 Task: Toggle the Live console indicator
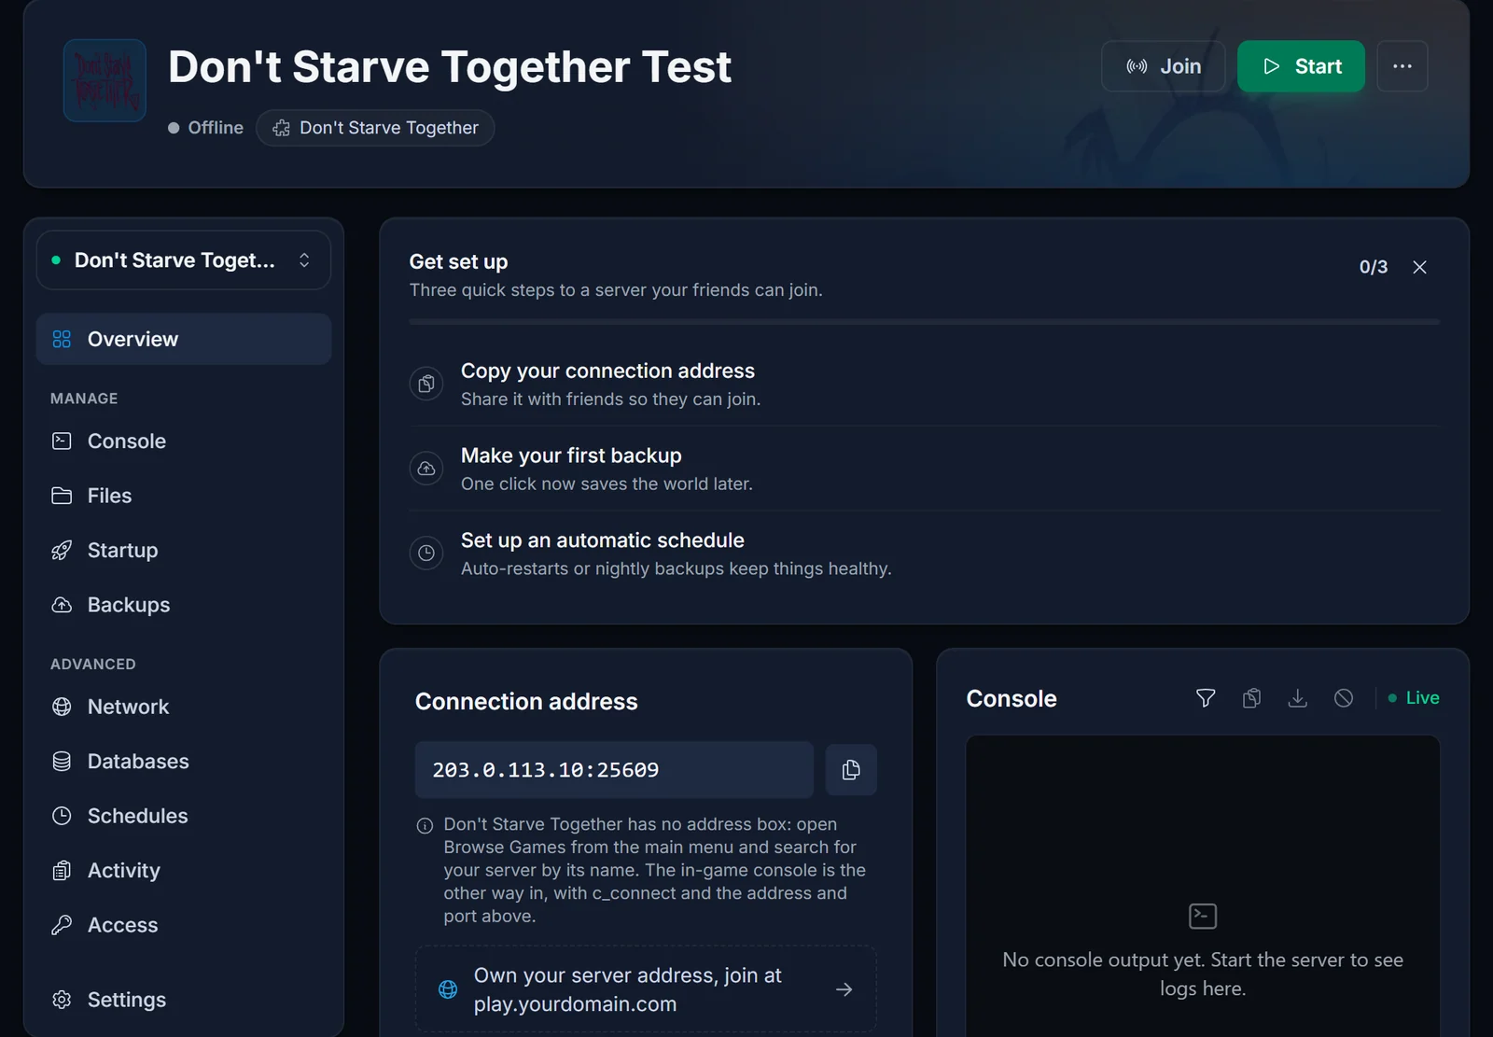pos(1414,698)
